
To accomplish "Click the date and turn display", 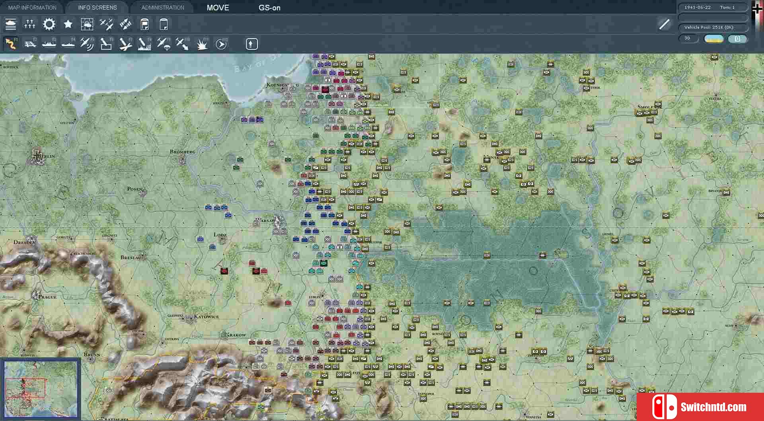I will 712,7.
